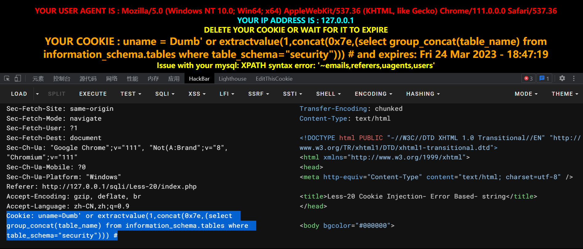The height and width of the screenshot is (249, 583).
Task: Click the Sec-Fetch-Dest: document line
Action: [x=54, y=138]
